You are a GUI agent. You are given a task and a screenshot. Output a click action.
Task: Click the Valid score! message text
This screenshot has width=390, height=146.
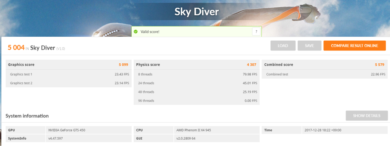point(150,32)
